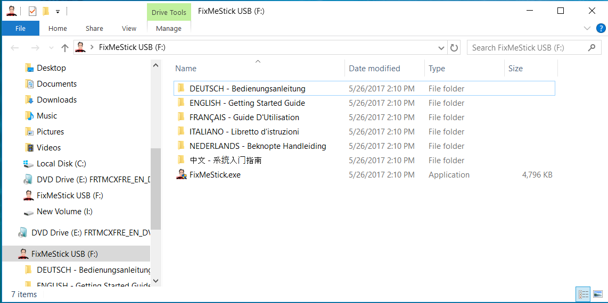The height and width of the screenshot is (303, 608).
Task: Switch to the Home ribbon tab
Action: 57,28
